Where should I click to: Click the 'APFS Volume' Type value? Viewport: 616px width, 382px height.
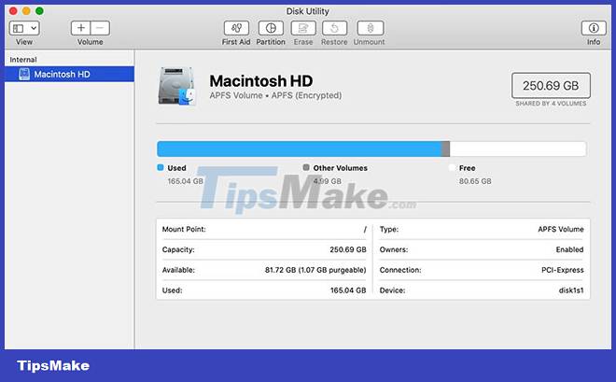point(561,229)
